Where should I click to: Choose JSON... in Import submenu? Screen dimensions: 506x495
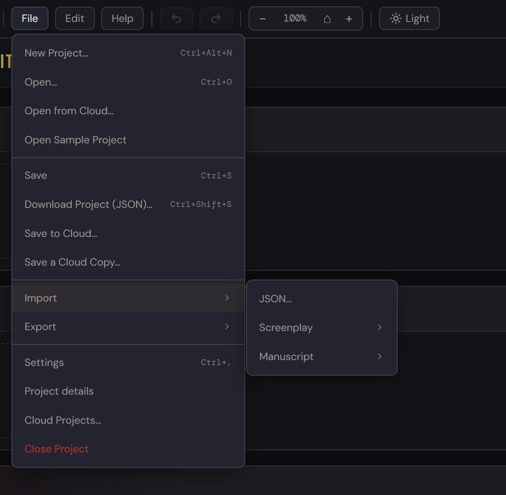tap(322, 299)
